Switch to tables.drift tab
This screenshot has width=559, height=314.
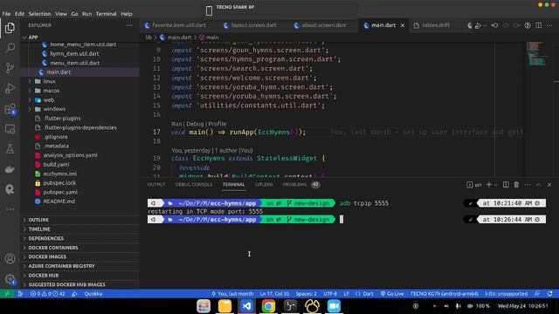pyautogui.click(x=436, y=25)
